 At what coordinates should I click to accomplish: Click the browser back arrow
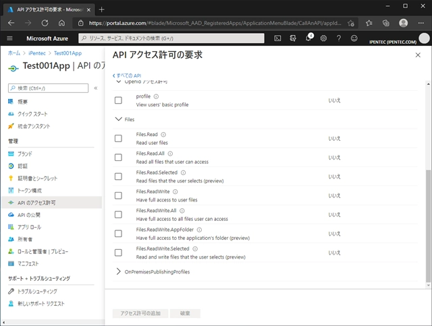tap(11, 23)
